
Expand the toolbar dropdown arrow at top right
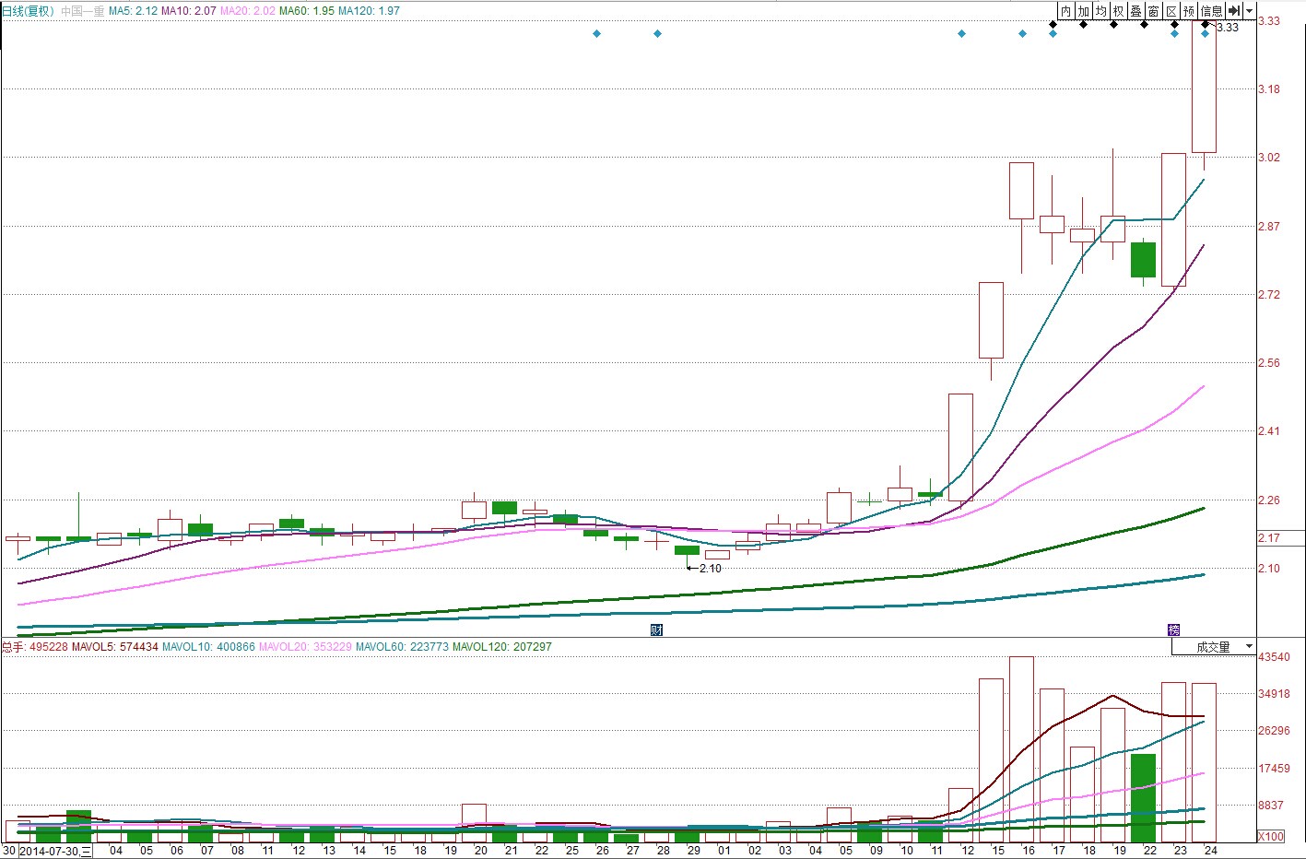coord(1250,11)
